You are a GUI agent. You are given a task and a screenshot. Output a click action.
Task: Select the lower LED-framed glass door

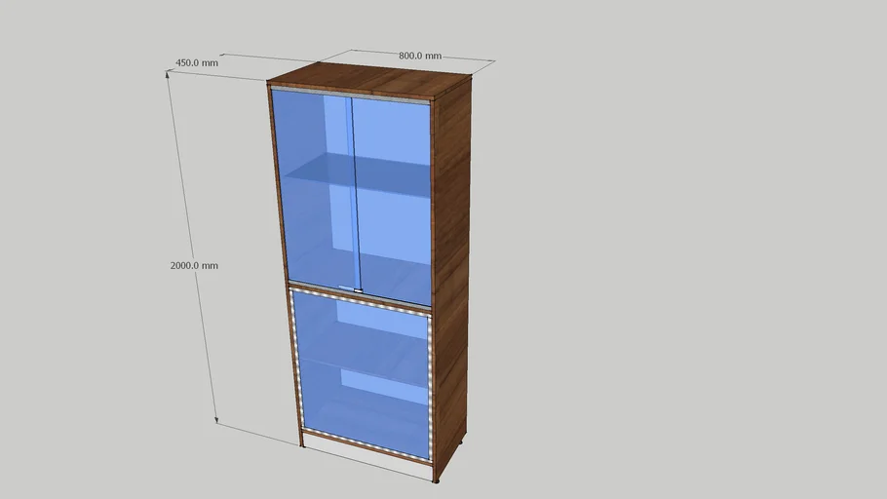click(x=363, y=373)
